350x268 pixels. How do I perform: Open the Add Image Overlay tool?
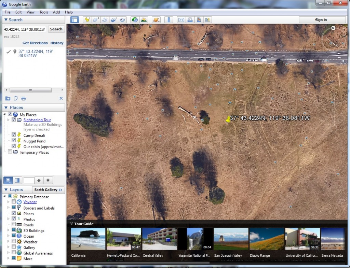click(x=114, y=19)
